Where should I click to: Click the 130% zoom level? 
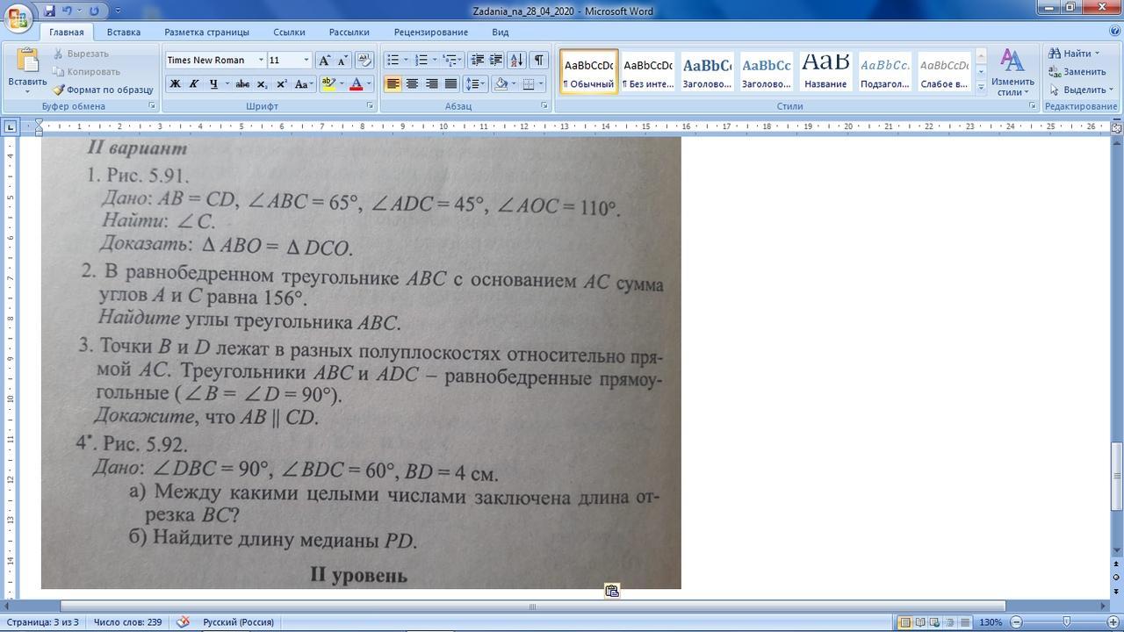tap(991, 622)
